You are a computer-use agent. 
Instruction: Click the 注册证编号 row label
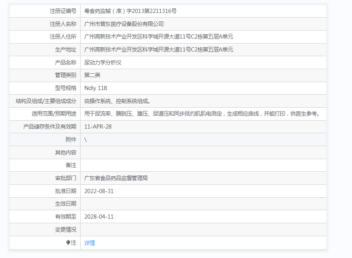coord(63,11)
